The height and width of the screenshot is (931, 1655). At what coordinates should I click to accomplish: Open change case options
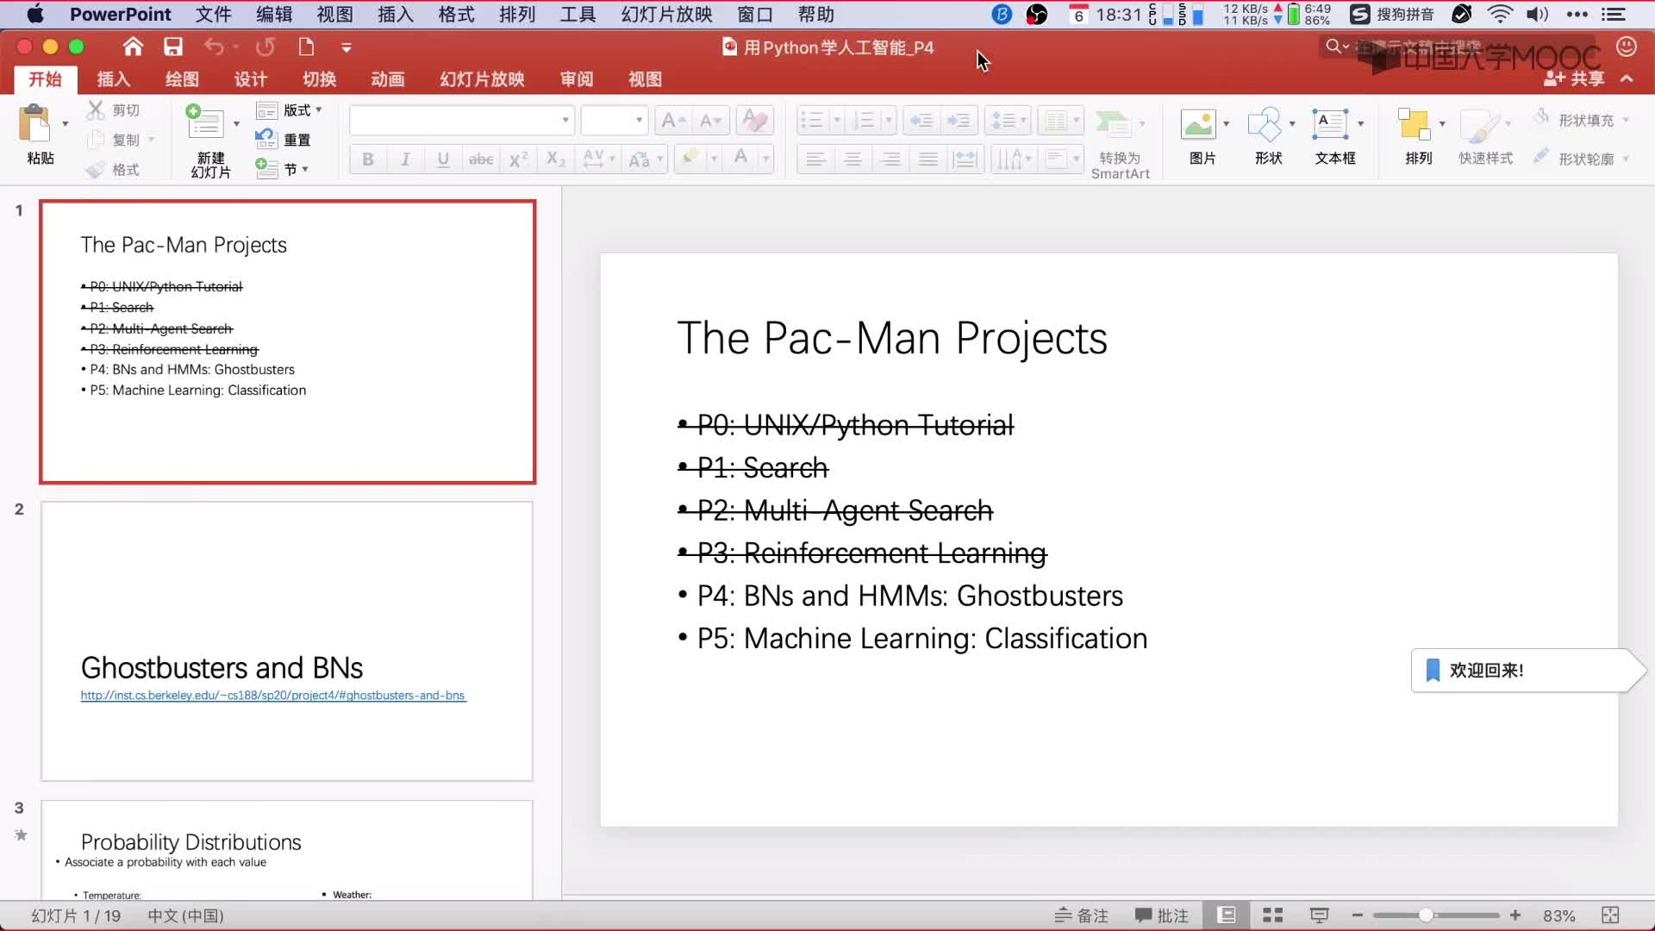pyautogui.click(x=646, y=159)
